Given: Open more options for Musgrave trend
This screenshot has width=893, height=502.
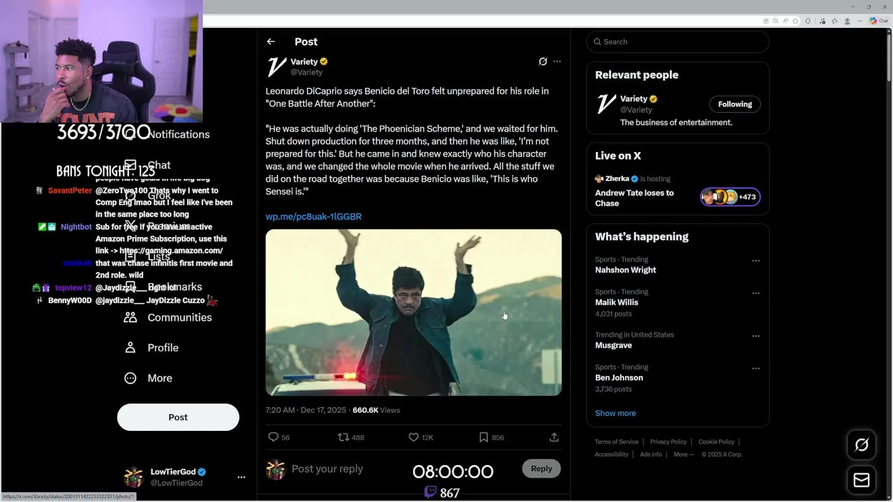Looking at the screenshot, I should pyautogui.click(x=756, y=336).
